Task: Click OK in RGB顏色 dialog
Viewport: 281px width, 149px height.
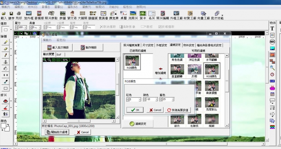Action: (135, 110)
